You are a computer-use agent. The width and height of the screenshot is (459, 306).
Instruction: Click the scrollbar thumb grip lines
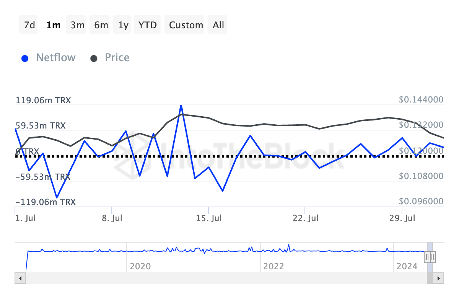(x=429, y=278)
